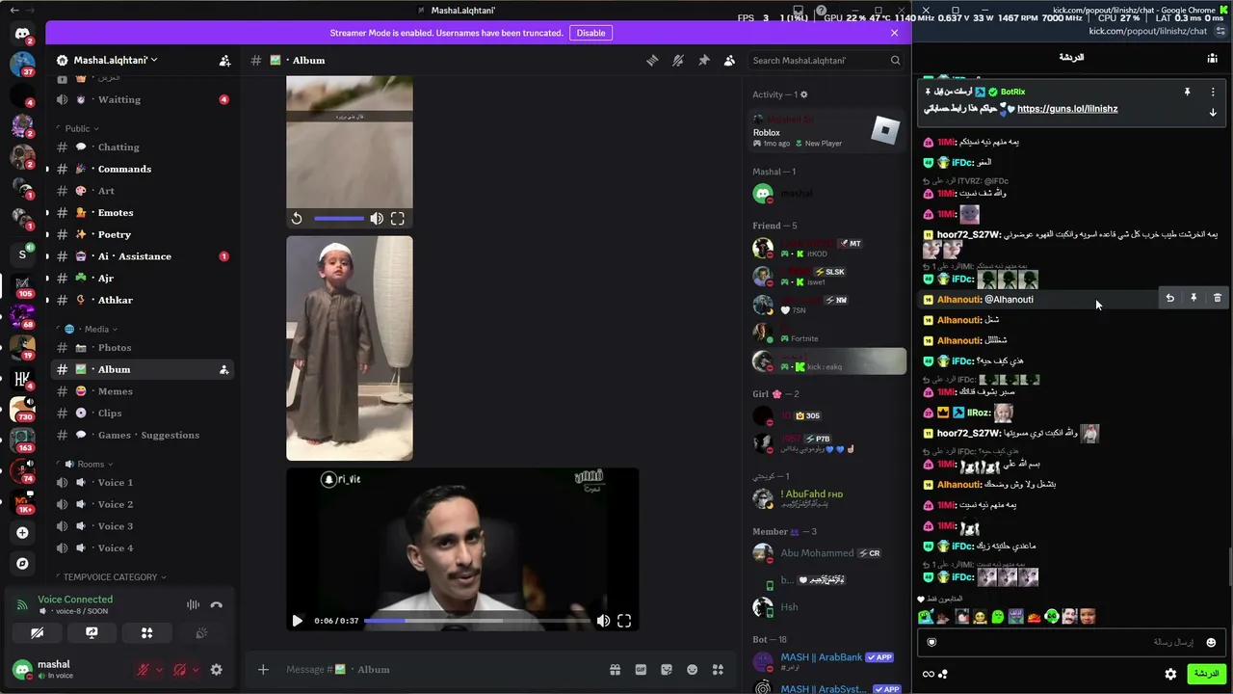Share your screen from voice panel
The width and height of the screenshot is (1233, 694).
(92, 633)
